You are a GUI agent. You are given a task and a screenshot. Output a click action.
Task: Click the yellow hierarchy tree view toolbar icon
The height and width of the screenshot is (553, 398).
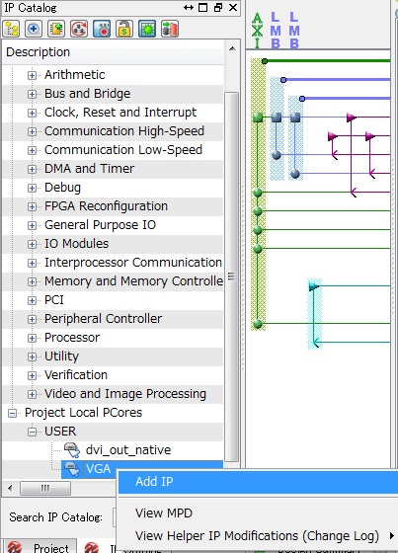pyautogui.click(x=11, y=29)
